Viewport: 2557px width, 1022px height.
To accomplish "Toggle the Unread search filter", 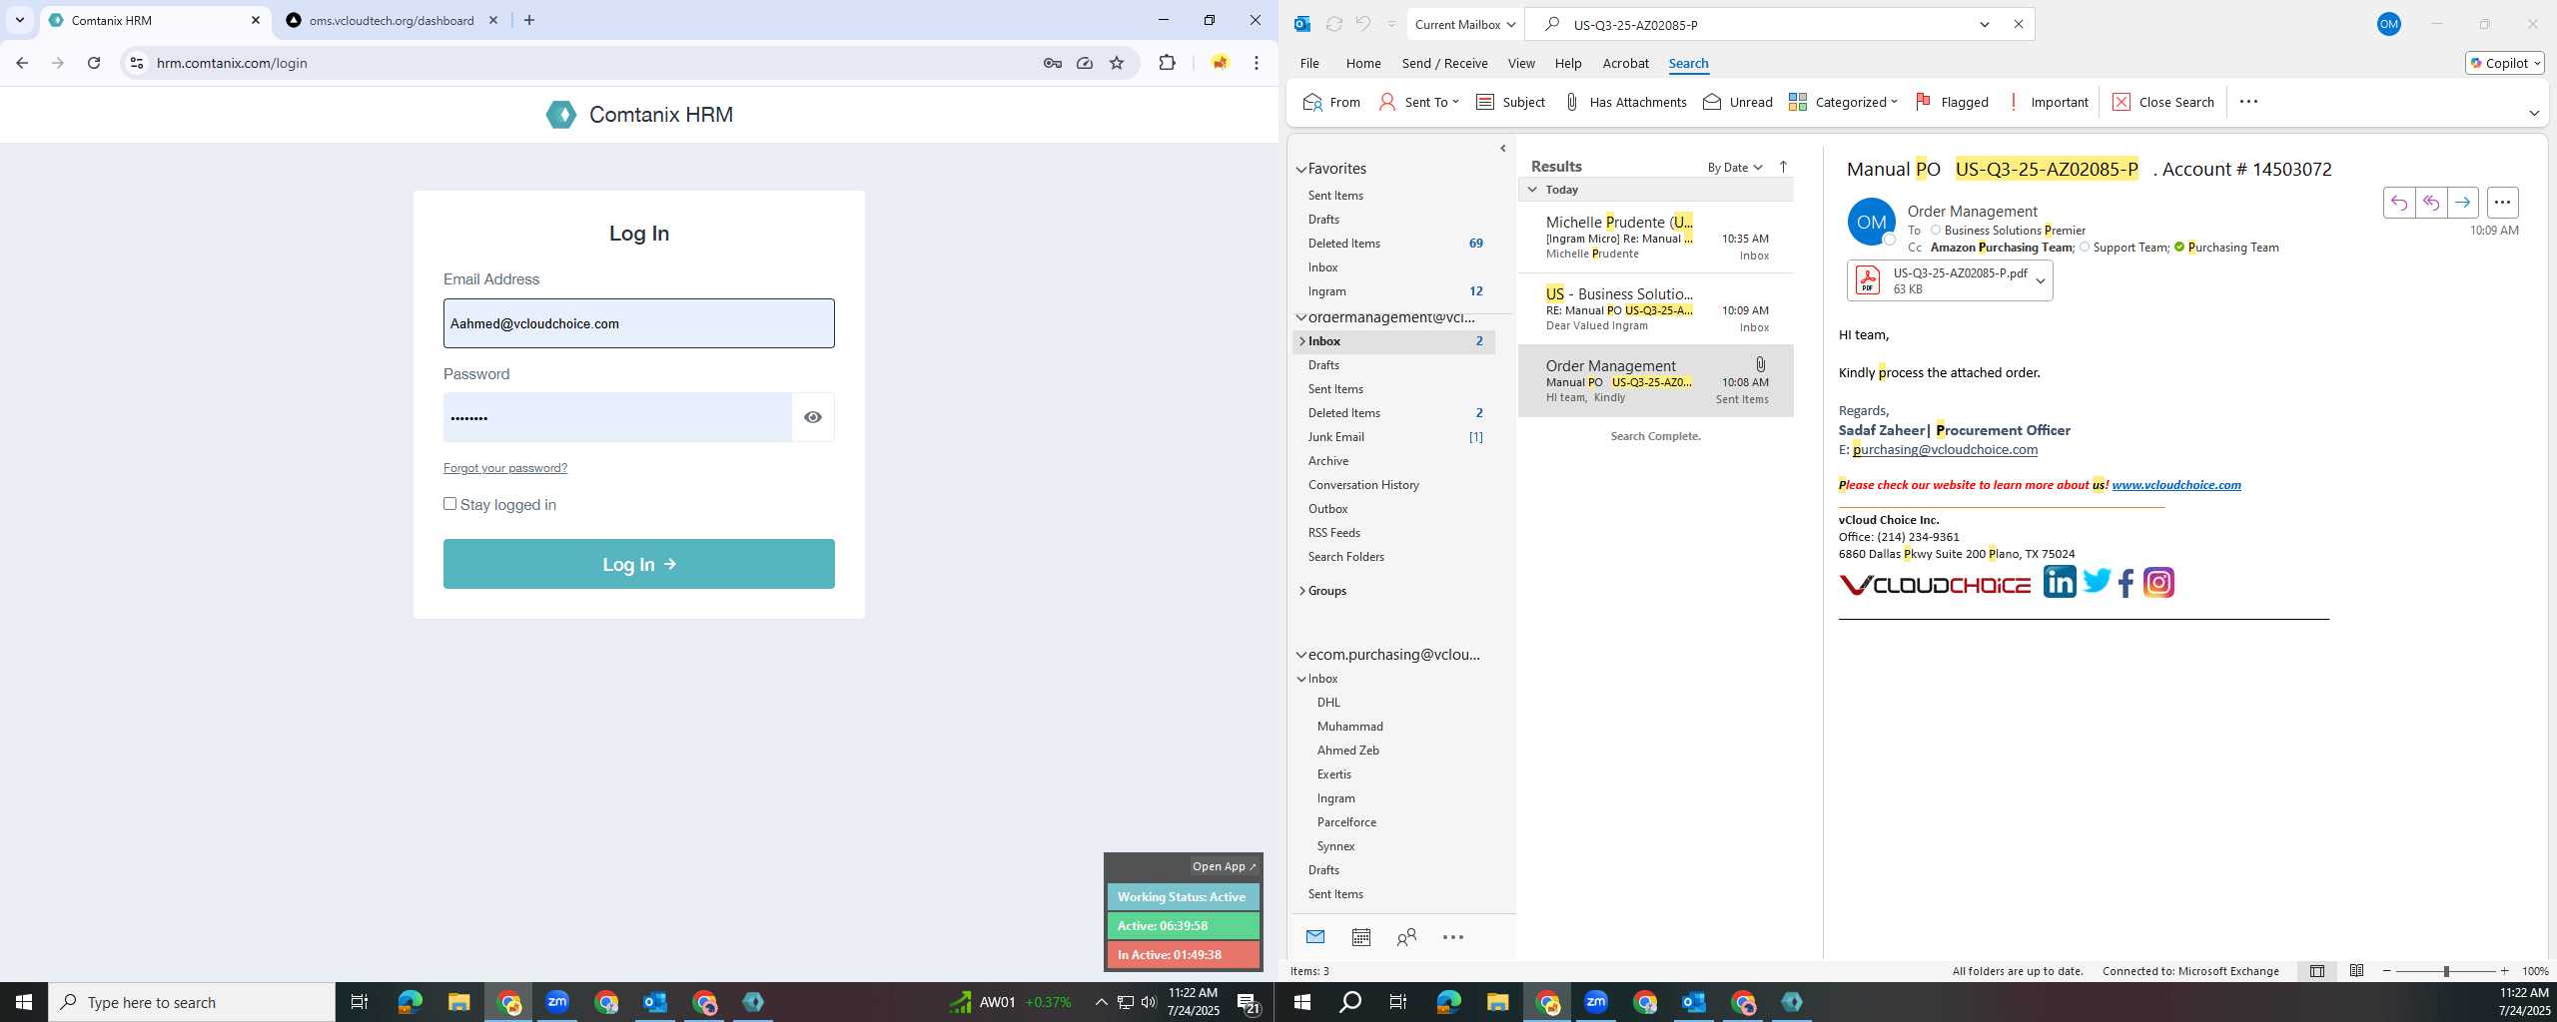I will tap(1738, 102).
